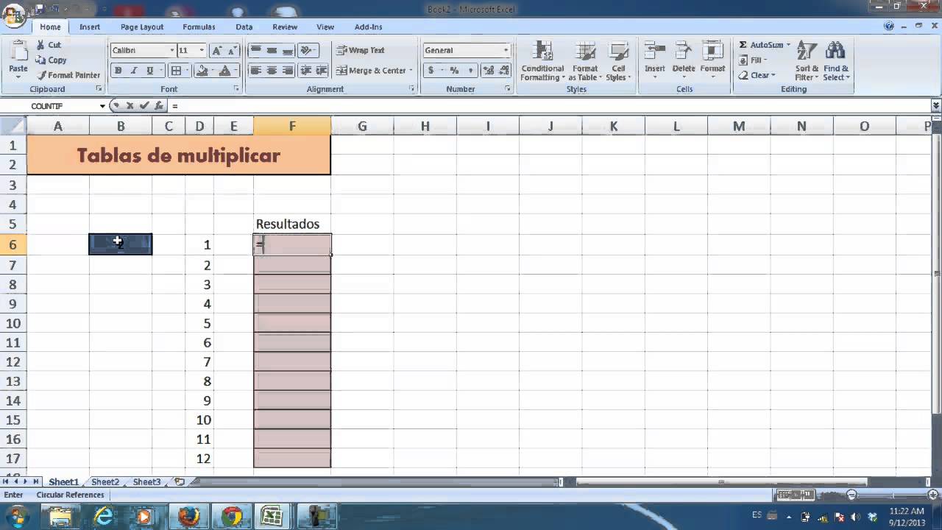Open the Cell Styles gallery
Screen dimensions: 942x530
(x=618, y=61)
